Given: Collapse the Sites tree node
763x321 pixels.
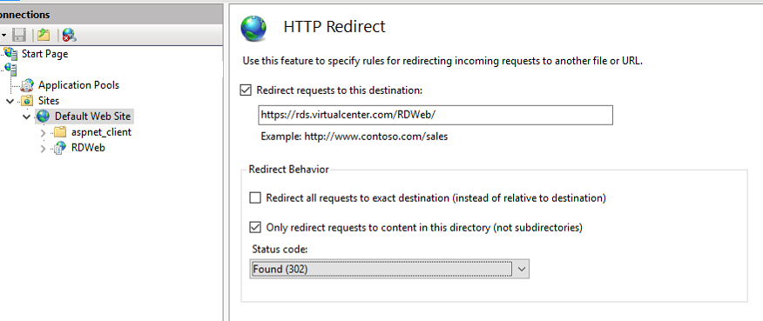Looking at the screenshot, I should 10,101.
